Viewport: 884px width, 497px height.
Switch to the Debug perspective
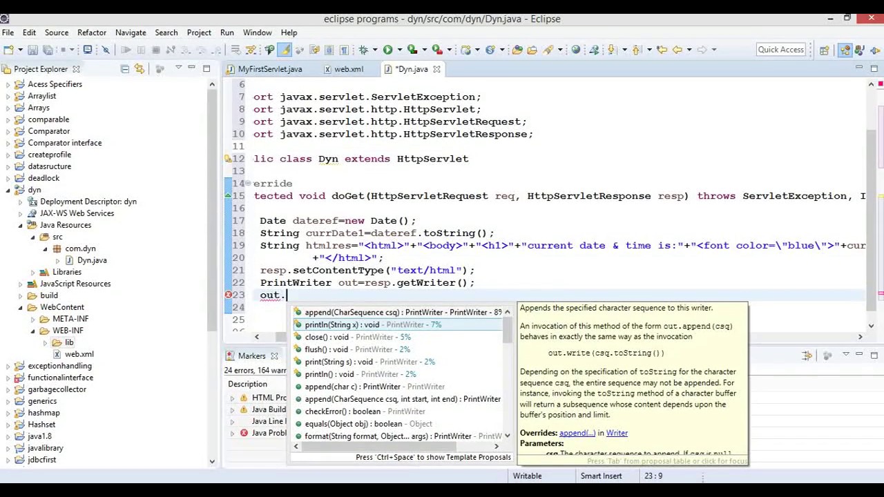coord(874,50)
